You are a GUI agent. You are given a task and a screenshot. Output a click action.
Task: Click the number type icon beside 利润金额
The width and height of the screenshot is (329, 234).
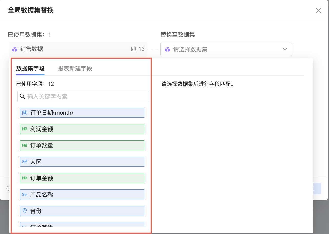pyautogui.click(x=25, y=129)
